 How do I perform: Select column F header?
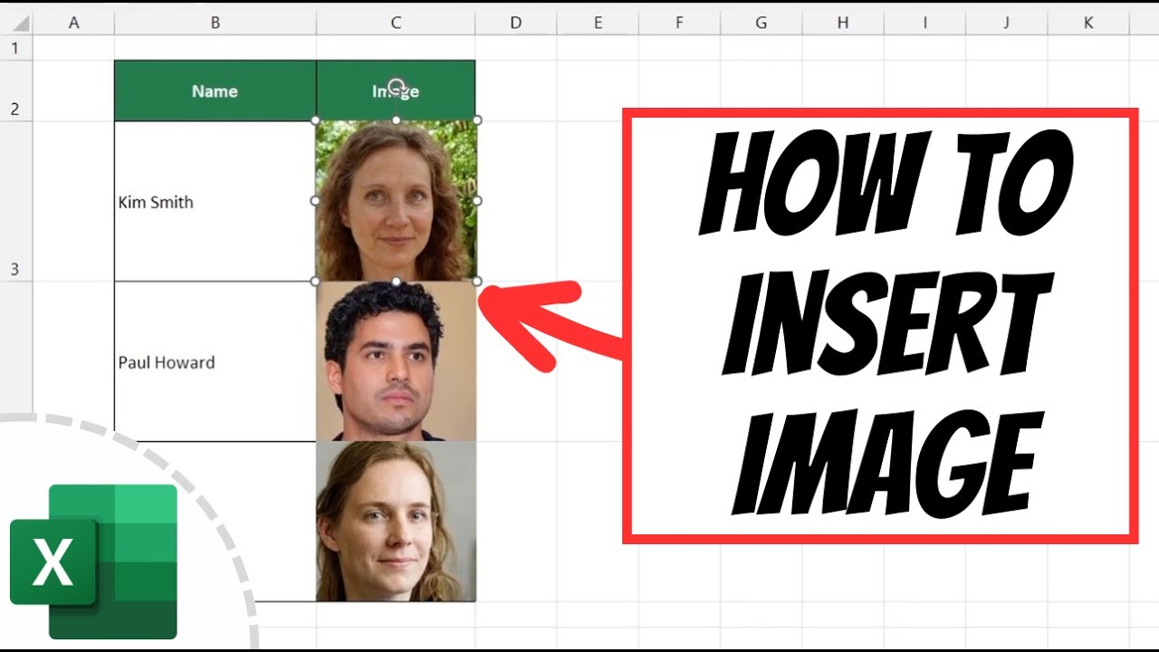679,23
